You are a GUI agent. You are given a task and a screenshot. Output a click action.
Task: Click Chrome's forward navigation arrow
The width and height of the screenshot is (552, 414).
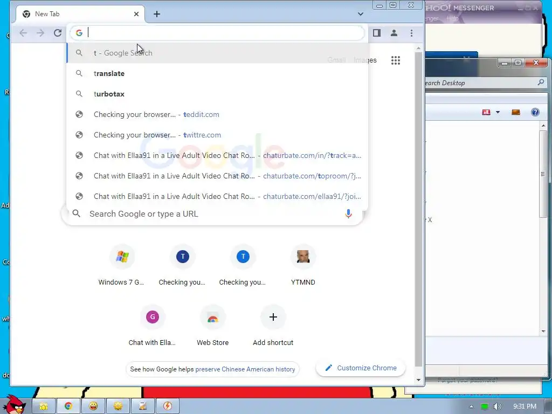(x=40, y=33)
